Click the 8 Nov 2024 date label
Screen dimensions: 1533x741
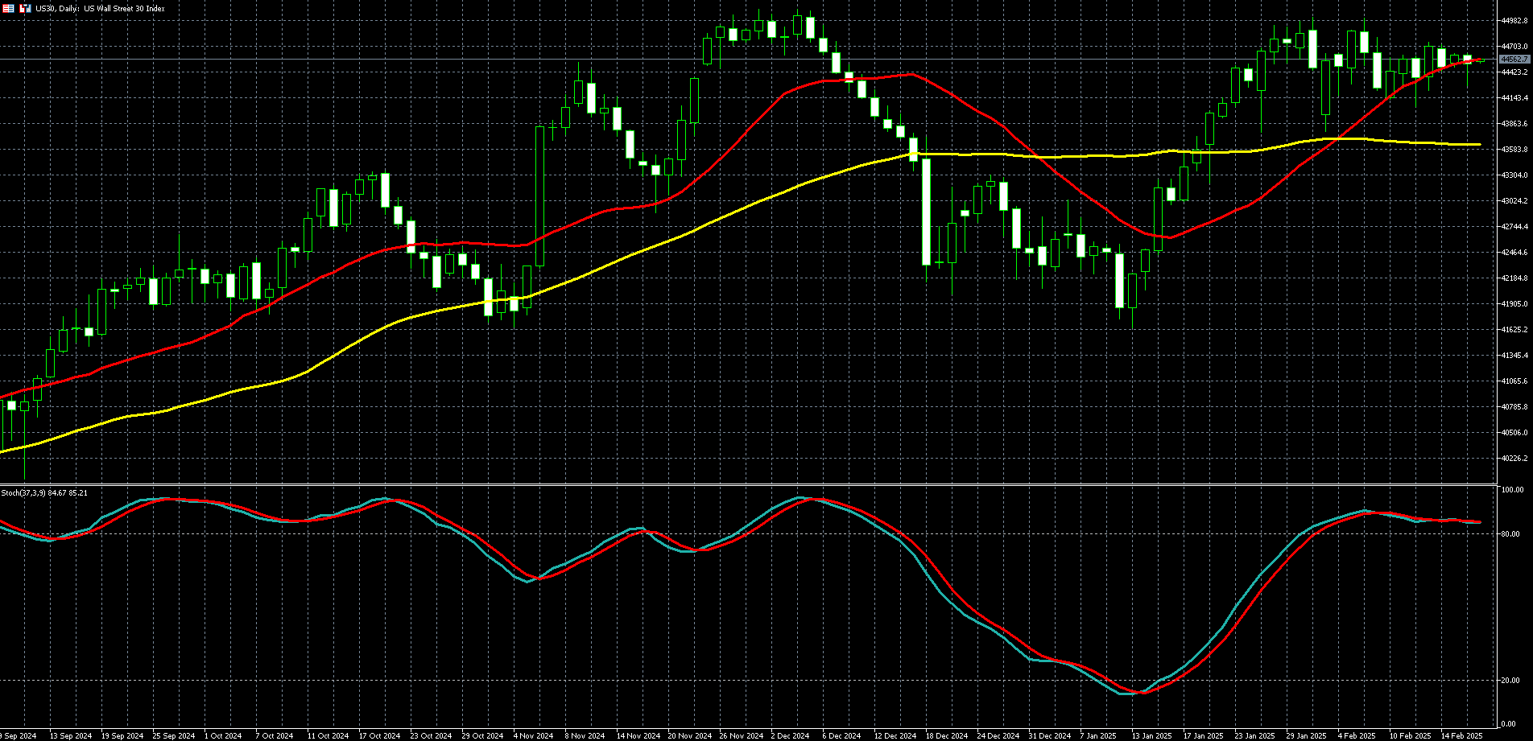coord(585,735)
